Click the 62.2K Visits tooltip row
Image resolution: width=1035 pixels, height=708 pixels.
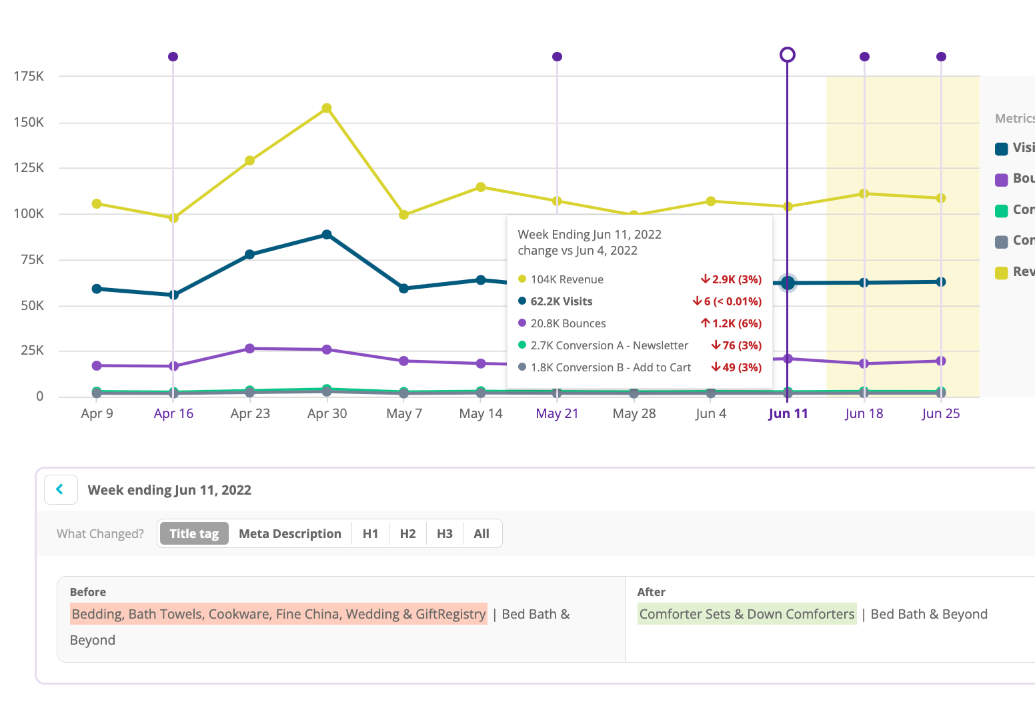click(x=640, y=301)
